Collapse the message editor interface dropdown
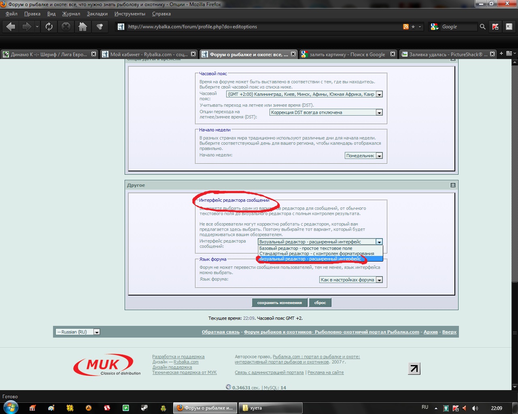Viewport: 518px width, 414px height. (x=379, y=242)
